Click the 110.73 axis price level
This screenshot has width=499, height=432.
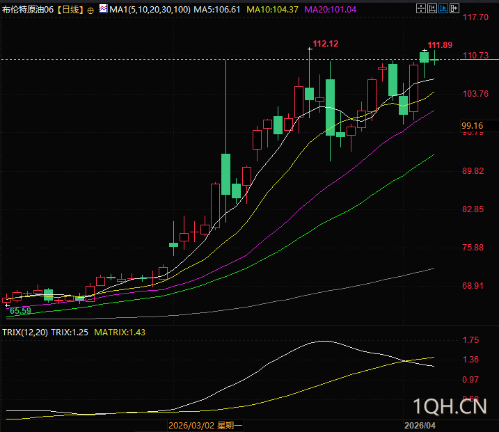pyautogui.click(x=475, y=56)
